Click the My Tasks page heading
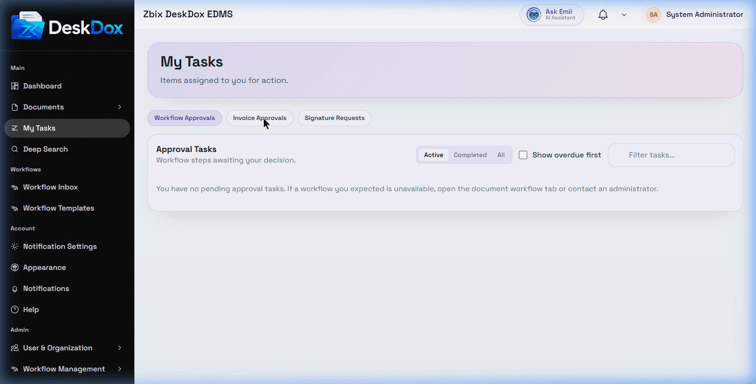756x384 pixels. click(192, 62)
